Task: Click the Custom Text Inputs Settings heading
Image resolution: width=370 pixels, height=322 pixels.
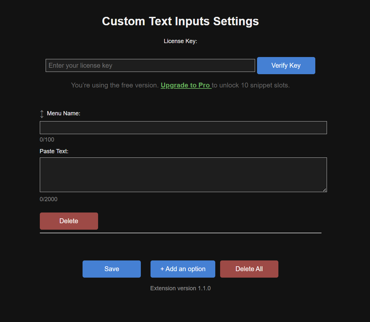Action: (x=180, y=21)
